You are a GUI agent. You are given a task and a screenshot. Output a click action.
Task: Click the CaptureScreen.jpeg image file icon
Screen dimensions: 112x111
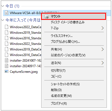tap(7, 72)
